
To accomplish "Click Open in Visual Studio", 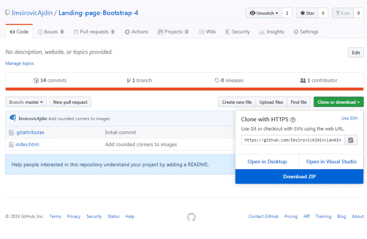I will click(x=332, y=162).
